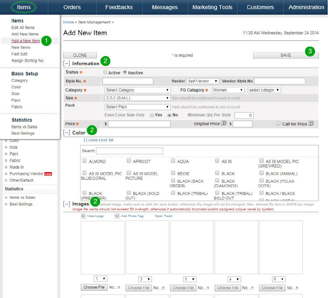The image size is (328, 298).
Task: Collapse the Information section minus icon
Action: coord(67,63)
